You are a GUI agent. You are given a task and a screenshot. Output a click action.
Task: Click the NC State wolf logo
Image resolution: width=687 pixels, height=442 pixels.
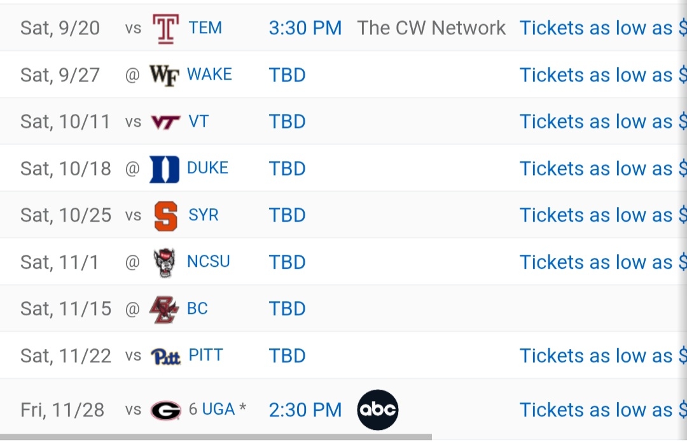[x=164, y=263]
